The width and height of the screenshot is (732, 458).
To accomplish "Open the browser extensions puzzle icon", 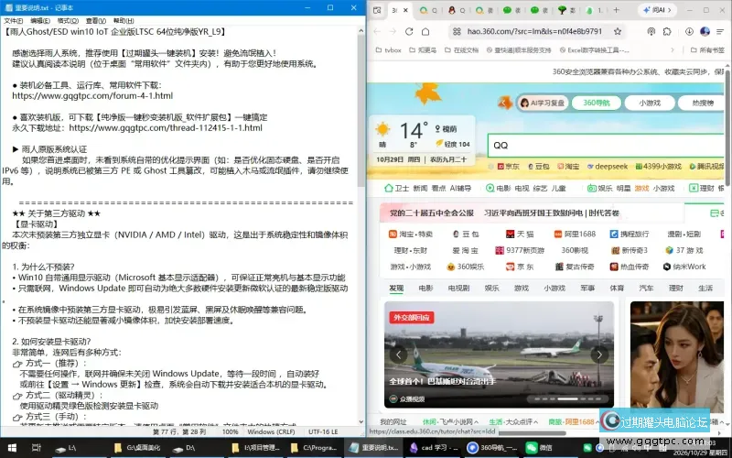I will click(667, 31).
